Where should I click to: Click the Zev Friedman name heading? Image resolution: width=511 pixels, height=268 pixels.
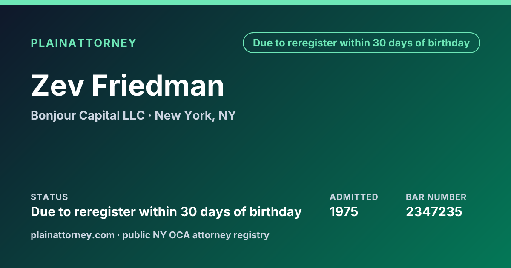pos(127,86)
